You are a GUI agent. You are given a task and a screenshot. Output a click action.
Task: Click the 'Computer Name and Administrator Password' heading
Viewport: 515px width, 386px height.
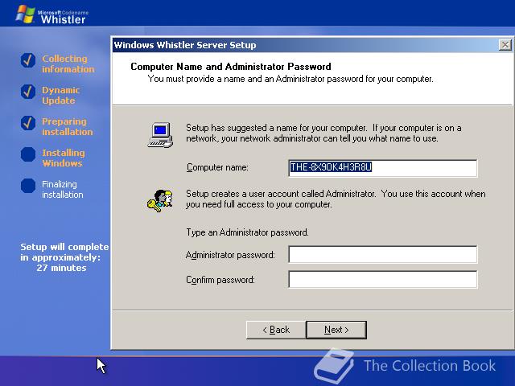tap(231, 67)
